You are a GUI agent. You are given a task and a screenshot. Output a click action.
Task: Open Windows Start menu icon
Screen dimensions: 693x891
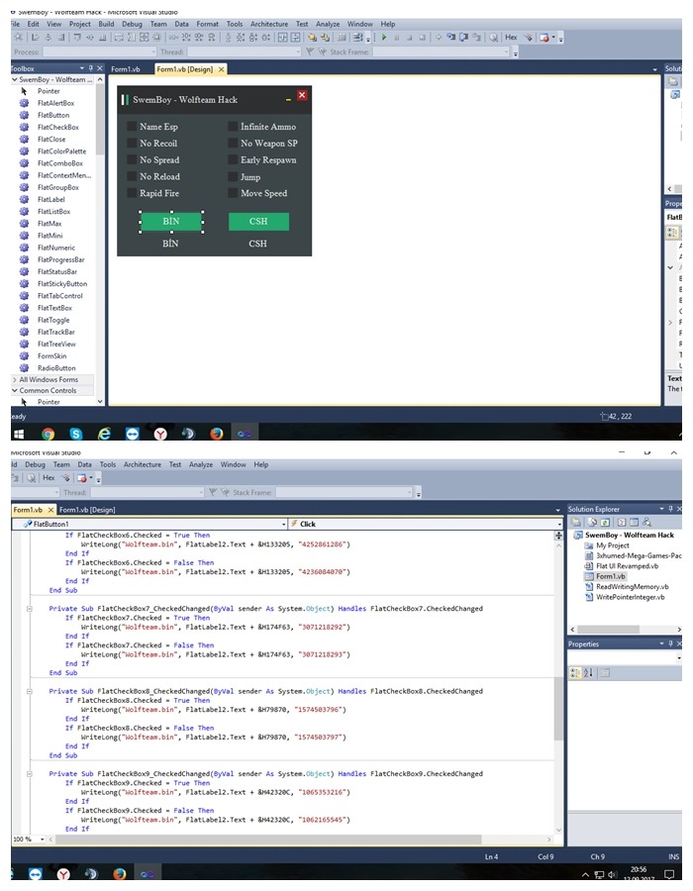(x=18, y=435)
